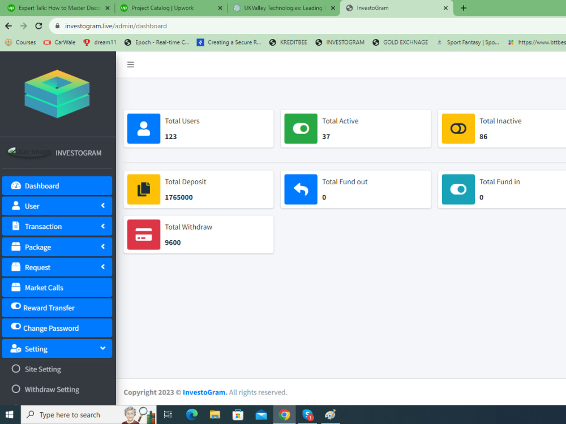Open the InvestoGram footer link
The width and height of the screenshot is (566, 424).
pos(204,392)
